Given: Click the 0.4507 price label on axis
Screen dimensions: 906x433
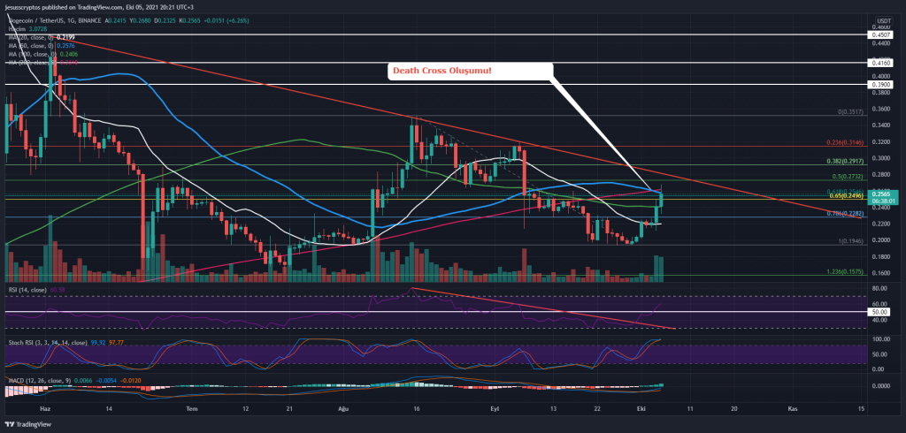Looking at the screenshot, I should point(881,36).
